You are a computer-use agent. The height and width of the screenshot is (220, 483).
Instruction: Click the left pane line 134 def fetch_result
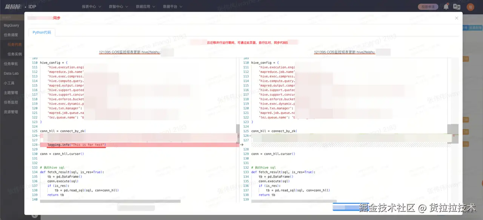(72, 172)
